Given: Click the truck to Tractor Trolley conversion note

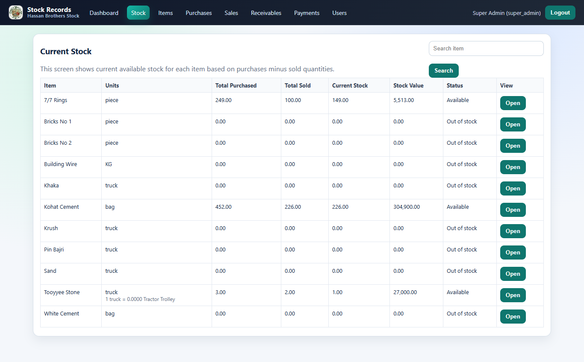Looking at the screenshot, I should tap(140, 300).
